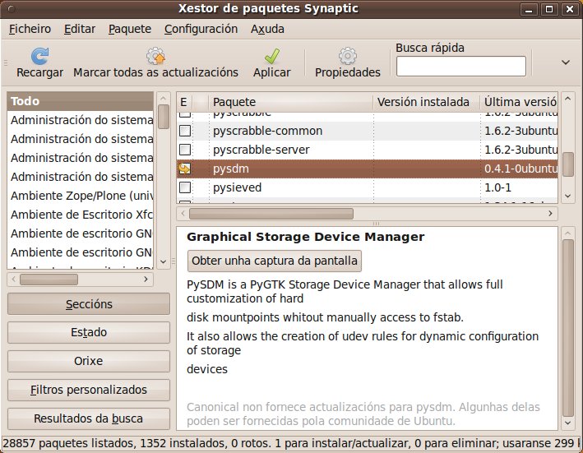Sort by the Paquete column header

click(x=291, y=102)
